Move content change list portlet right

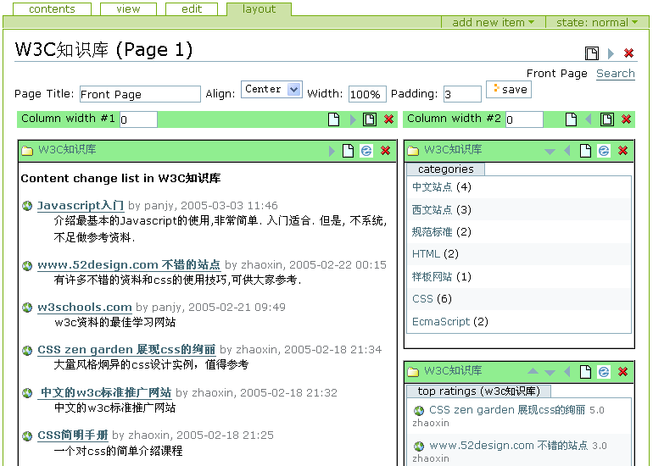pyautogui.click(x=332, y=151)
